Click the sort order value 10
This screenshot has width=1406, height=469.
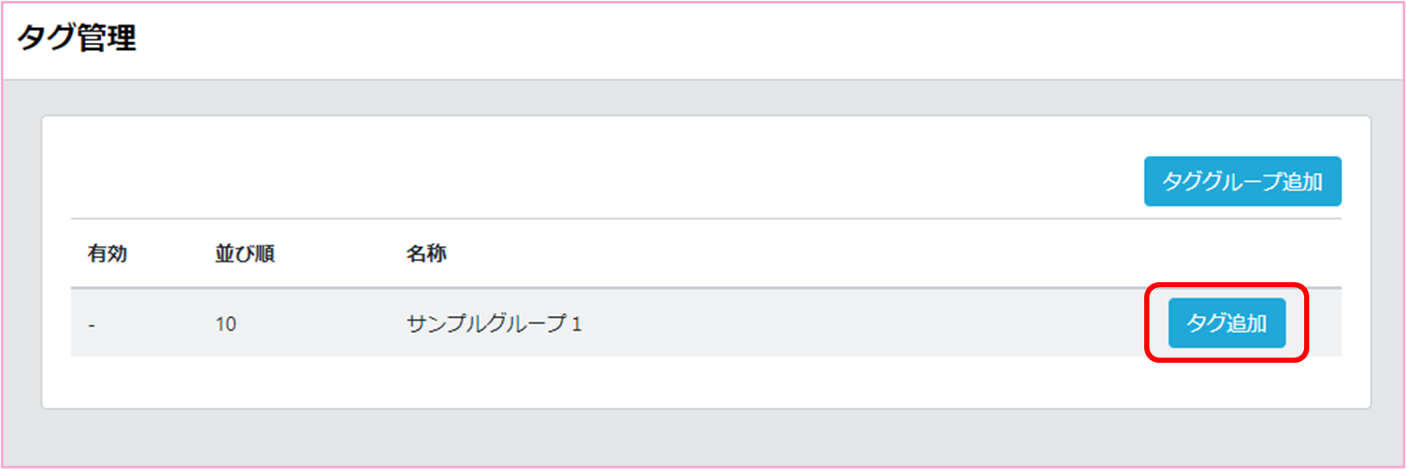click(x=226, y=324)
